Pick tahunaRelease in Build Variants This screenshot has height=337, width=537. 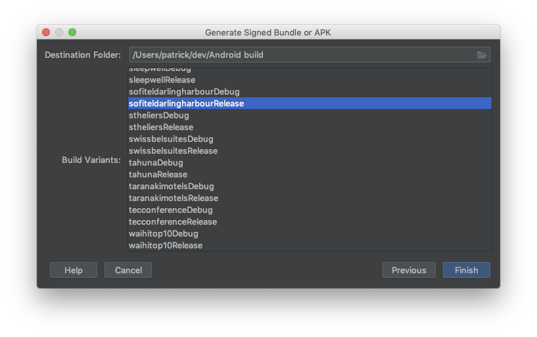click(x=310, y=174)
